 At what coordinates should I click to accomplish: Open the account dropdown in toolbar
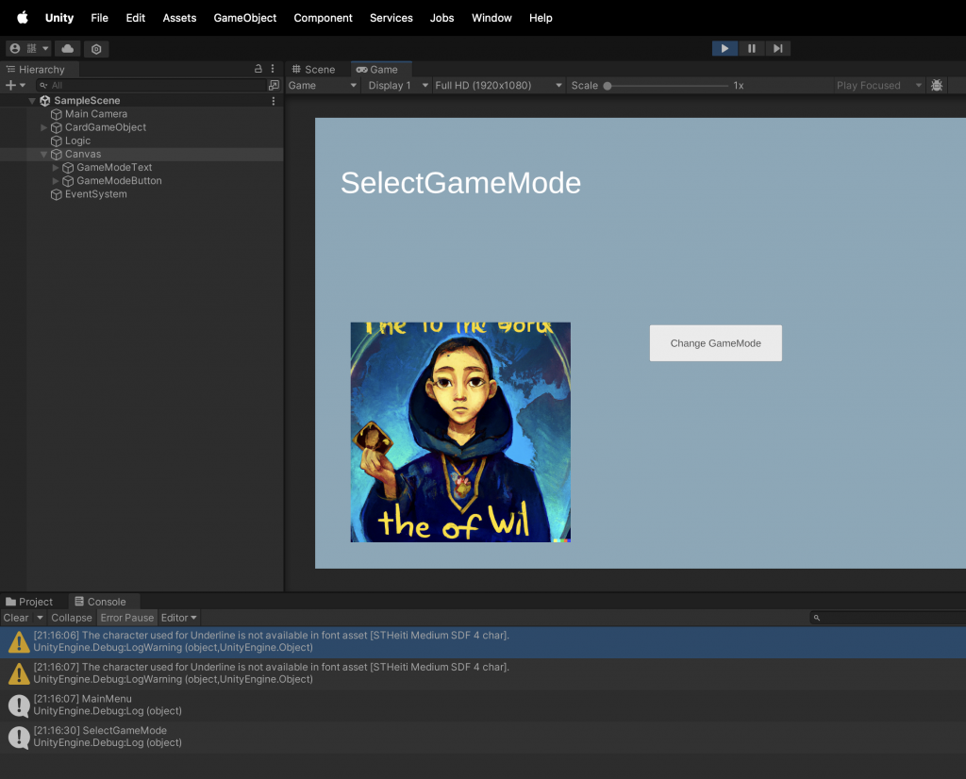(x=28, y=49)
